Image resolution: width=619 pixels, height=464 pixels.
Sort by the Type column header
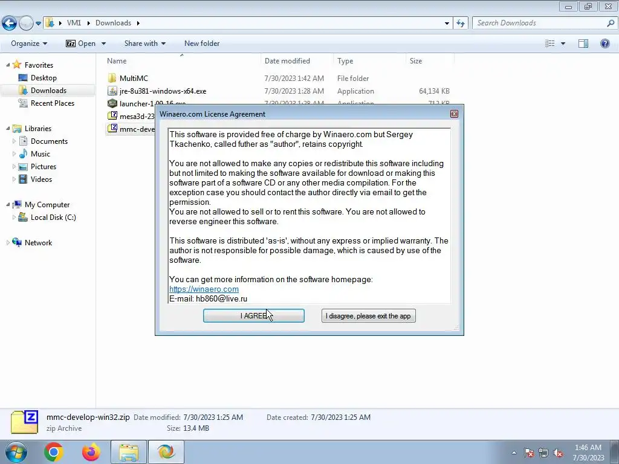click(x=345, y=61)
